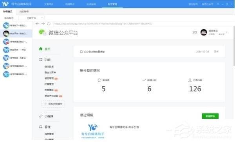This screenshot has width=235, height=142.
Task: Click 添加账号 in the blue title bar
Action: click(x=193, y=4)
